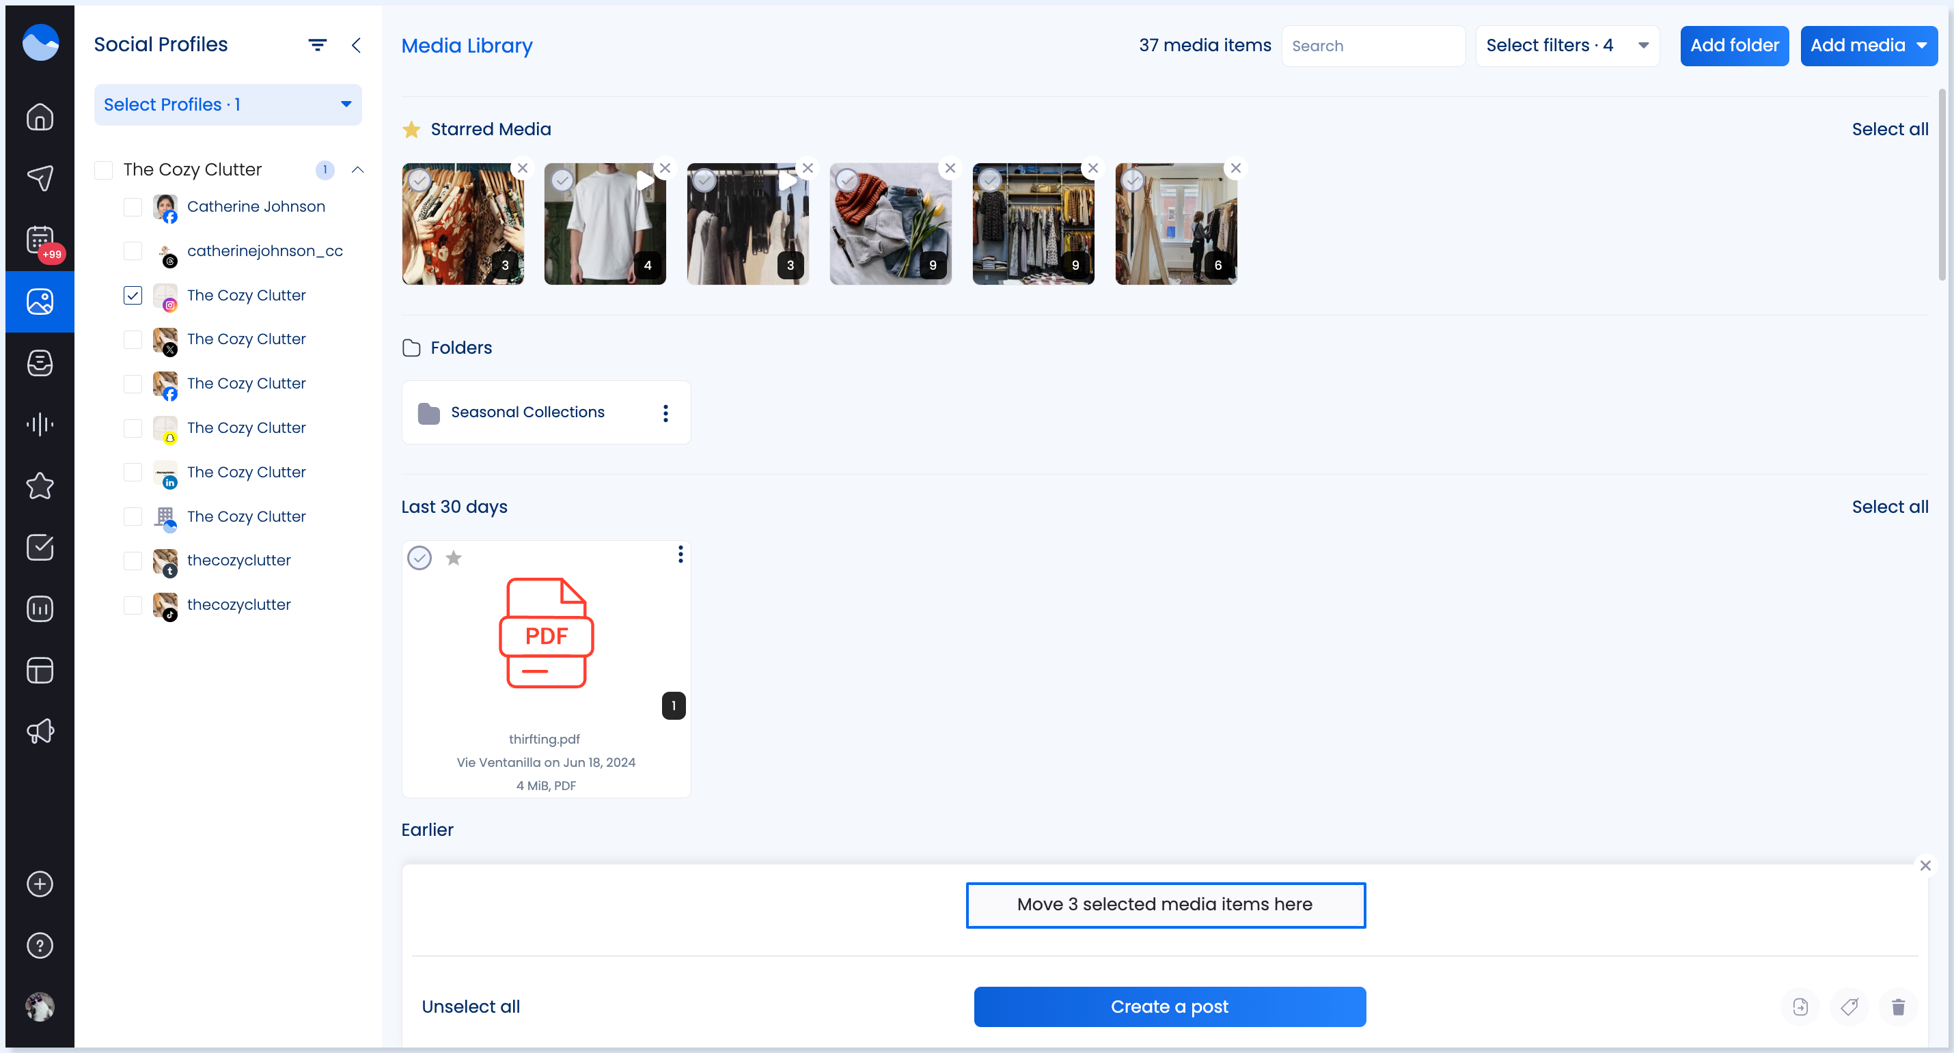This screenshot has height=1053, width=1954.
Task: Check The Cozy Clutter LinkedIn profile checkbox
Action: [133, 473]
